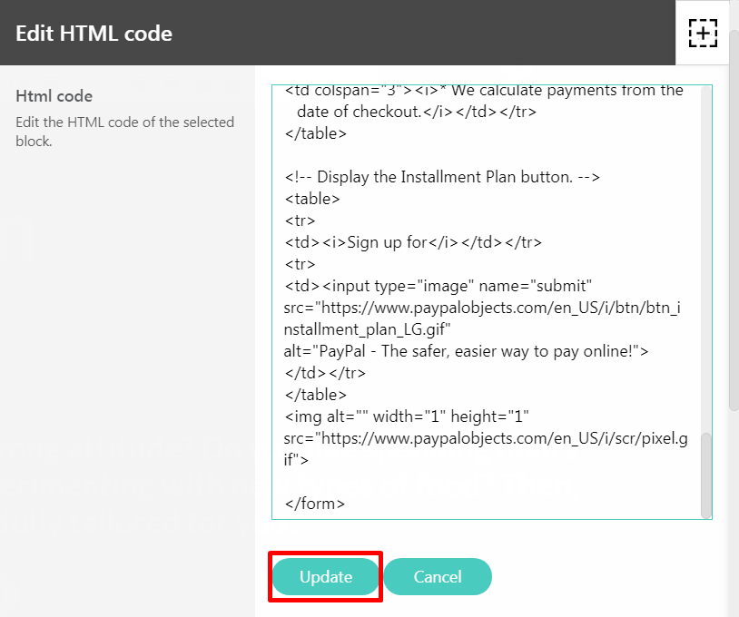The width and height of the screenshot is (739, 617).
Task: Click the 'Display the Installment Plan button' comment line
Action: coord(442,177)
